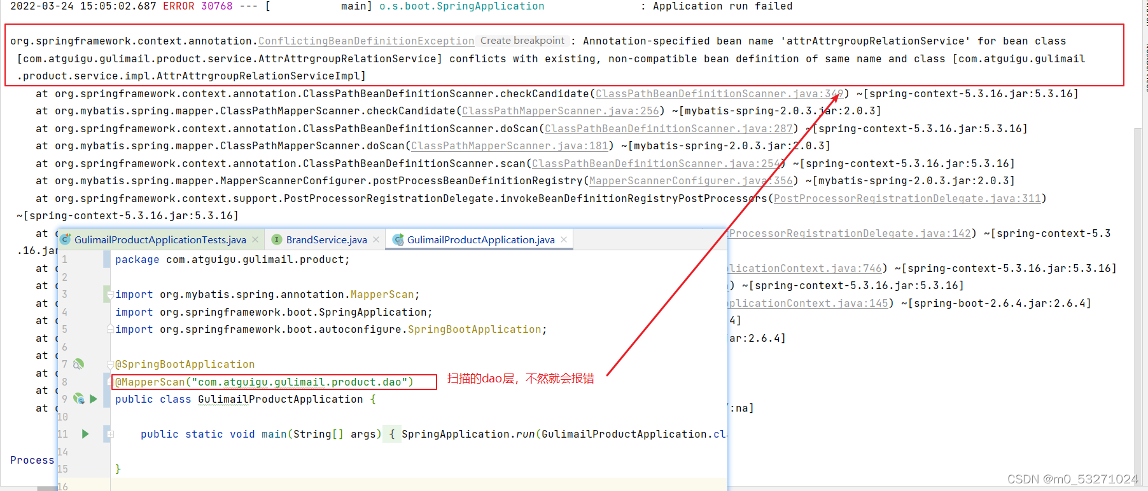Click GulimailProductApplication class name in editor
The height and width of the screenshot is (491, 1148).
280,400
